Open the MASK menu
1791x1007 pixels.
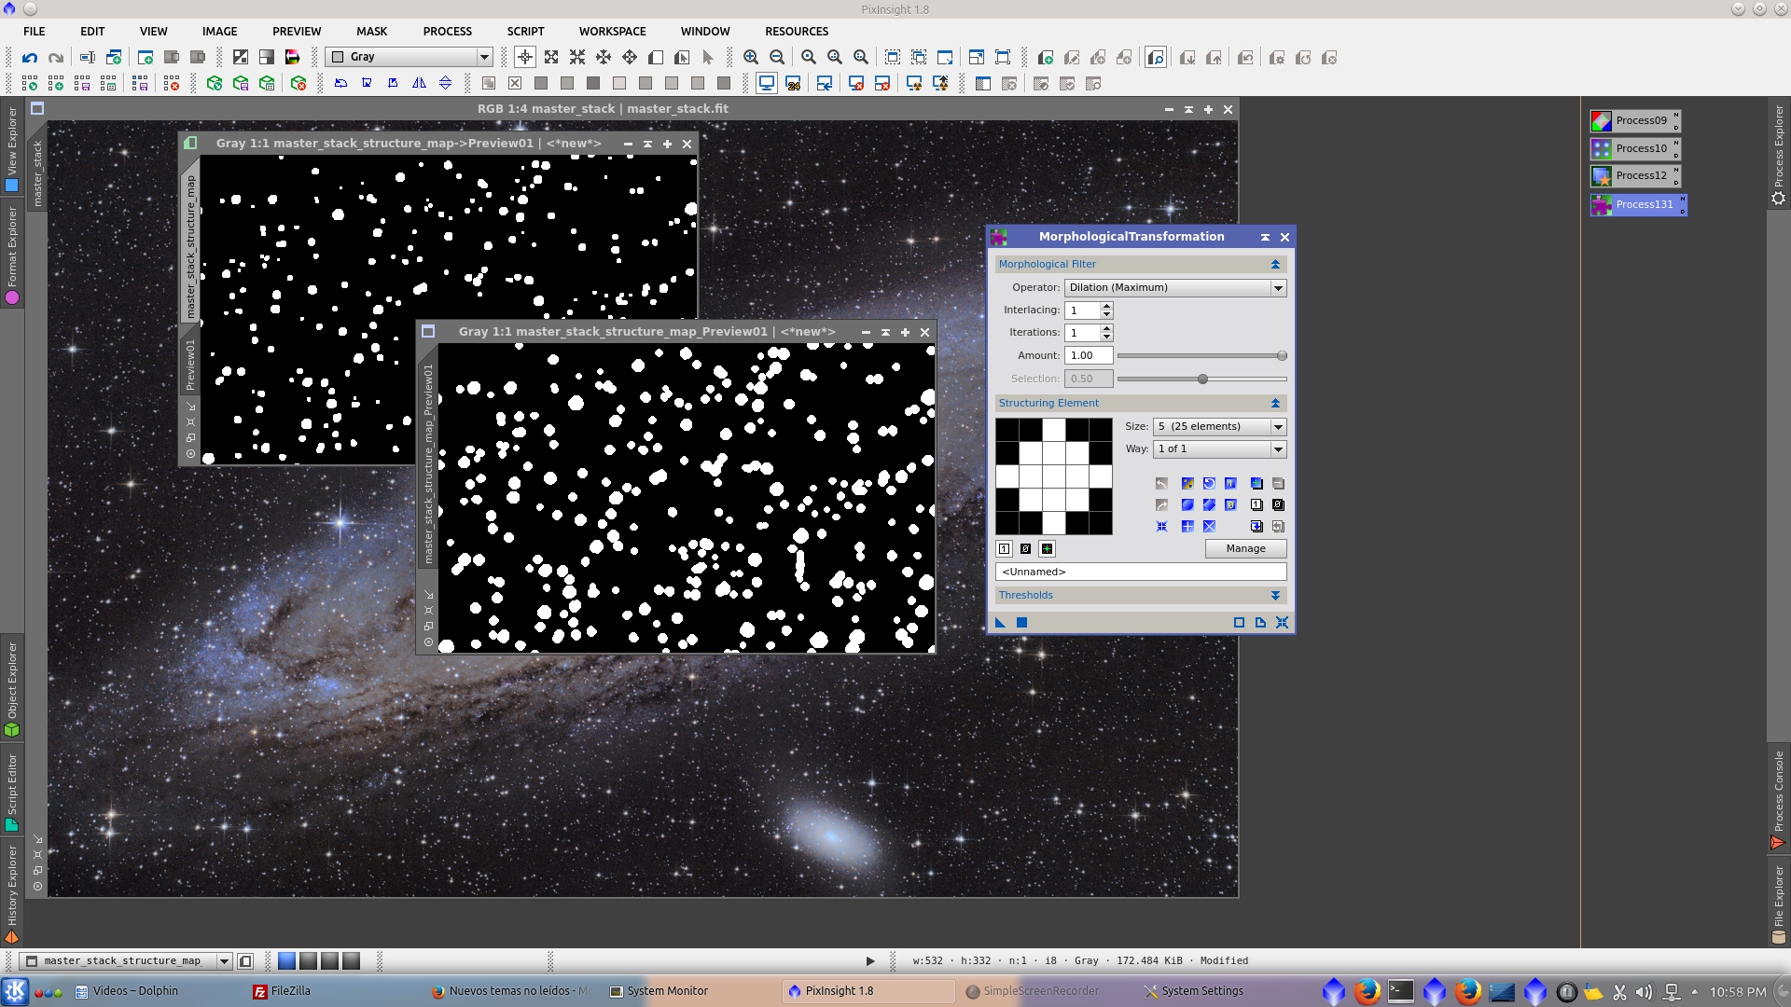[x=371, y=31]
